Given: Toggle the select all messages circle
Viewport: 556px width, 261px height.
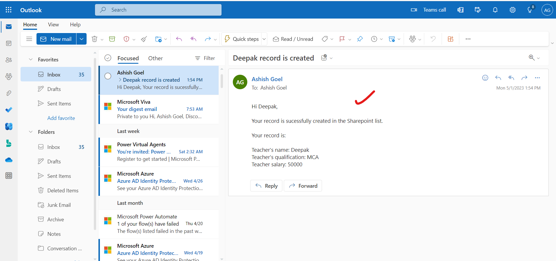Looking at the screenshot, I should pyautogui.click(x=108, y=58).
